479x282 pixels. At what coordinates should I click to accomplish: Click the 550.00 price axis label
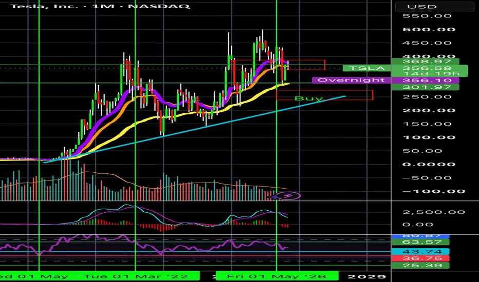[x=427, y=16]
